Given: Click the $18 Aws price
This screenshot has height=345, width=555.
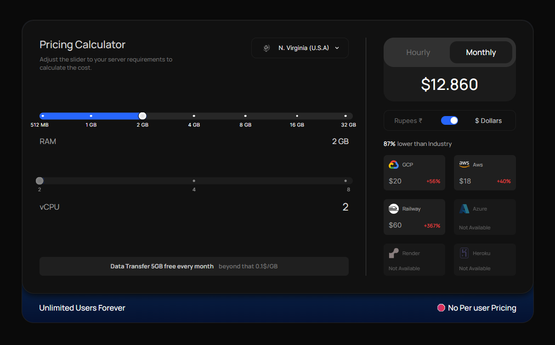Looking at the screenshot, I should pos(465,181).
